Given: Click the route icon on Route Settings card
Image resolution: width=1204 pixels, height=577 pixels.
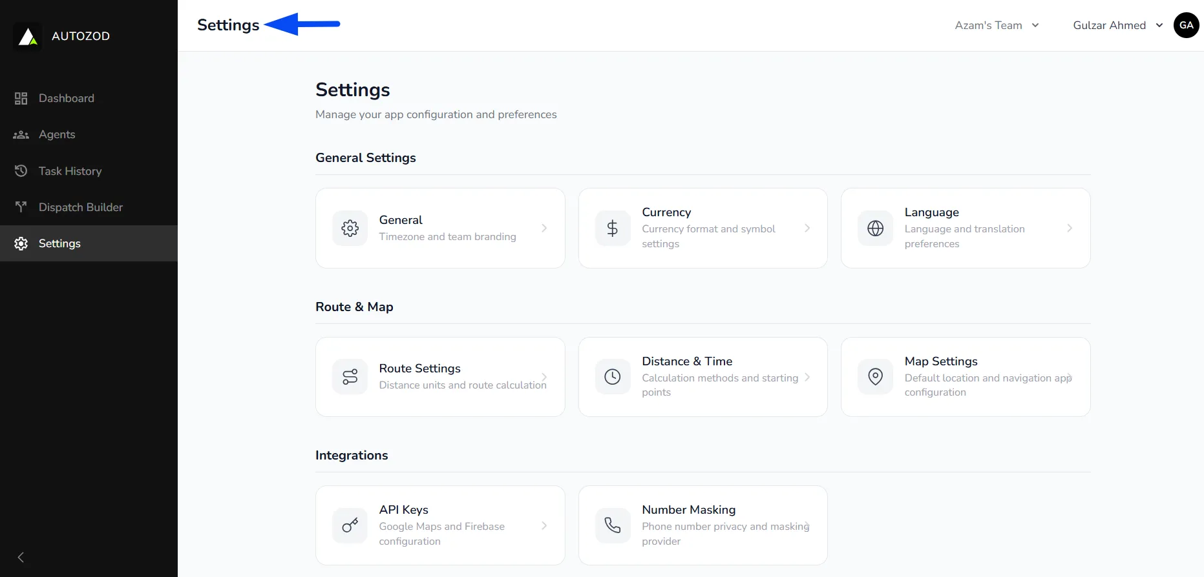Looking at the screenshot, I should pyautogui.click(x=350, y=377).
